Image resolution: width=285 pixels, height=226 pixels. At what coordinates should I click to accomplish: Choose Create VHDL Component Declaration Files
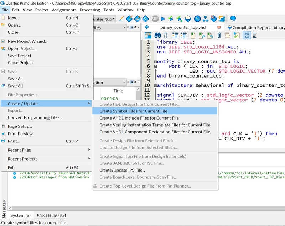point(155,132)
